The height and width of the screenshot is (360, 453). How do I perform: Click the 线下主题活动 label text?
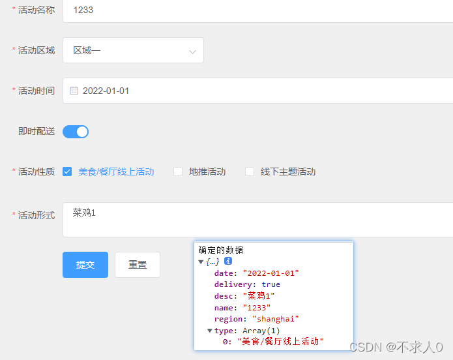287,172
